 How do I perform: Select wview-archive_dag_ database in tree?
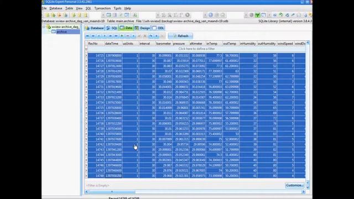pyautogui.click(x=65, y=27)
